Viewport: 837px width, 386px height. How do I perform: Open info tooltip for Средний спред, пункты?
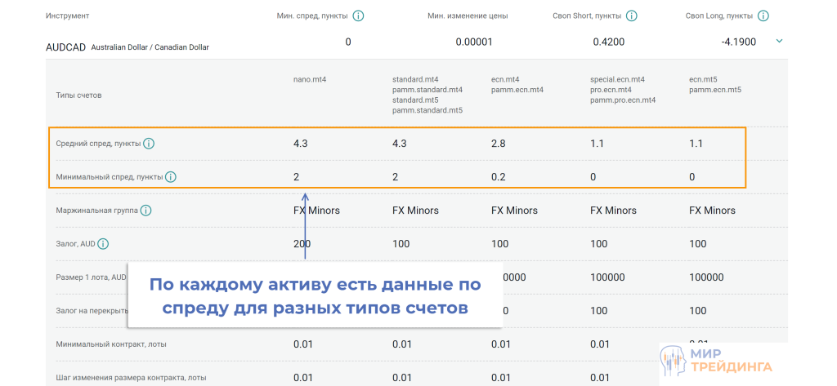tap(149, 144)
